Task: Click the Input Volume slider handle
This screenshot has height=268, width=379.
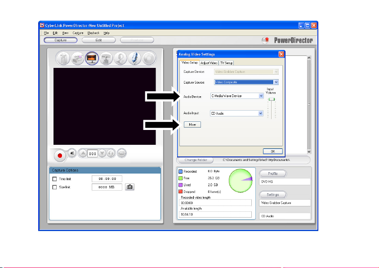Action: pos(272,99)
